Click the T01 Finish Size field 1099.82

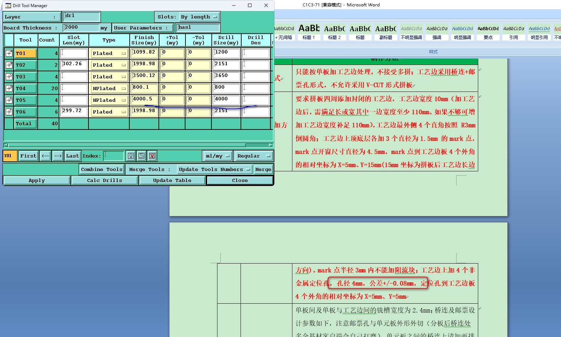[x=144, y=53]
